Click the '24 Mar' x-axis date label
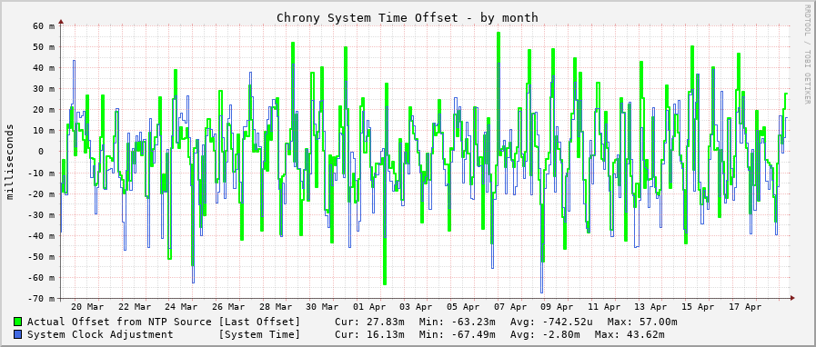The width and height of the screenshot is (816, 347). pyautogui.click(x=182, y=307)
